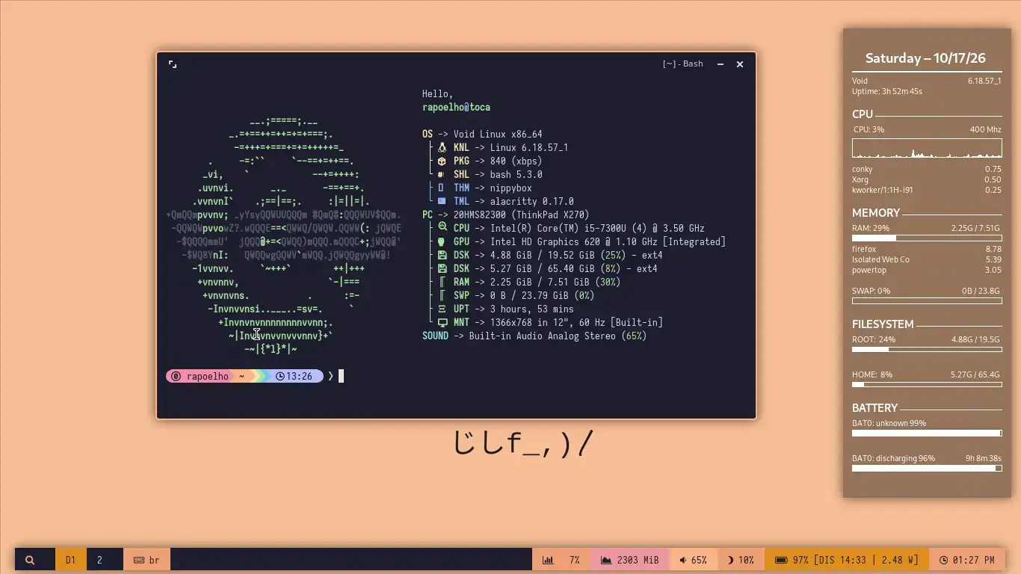Click the 'Void Linux x86_64' text
Viewport: 1021px width, 574px height.
coord(498,134)
